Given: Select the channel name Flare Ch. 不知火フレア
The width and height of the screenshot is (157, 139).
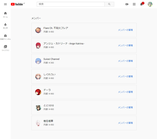Looking at the screenshot, I should [x=56, y=28].
